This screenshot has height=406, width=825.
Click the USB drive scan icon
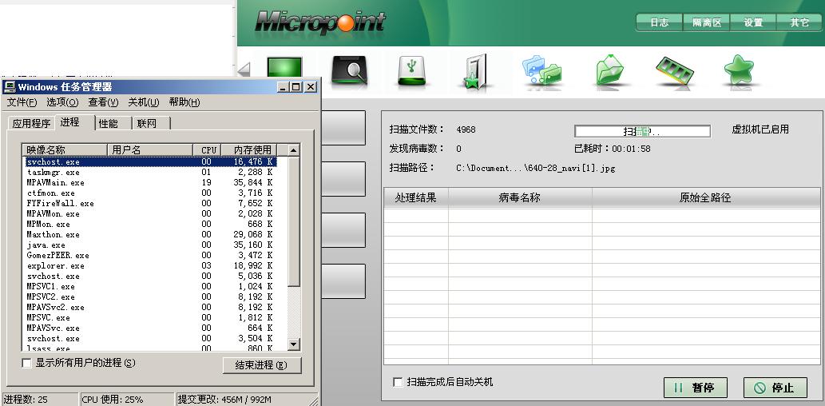coord(412,71)
